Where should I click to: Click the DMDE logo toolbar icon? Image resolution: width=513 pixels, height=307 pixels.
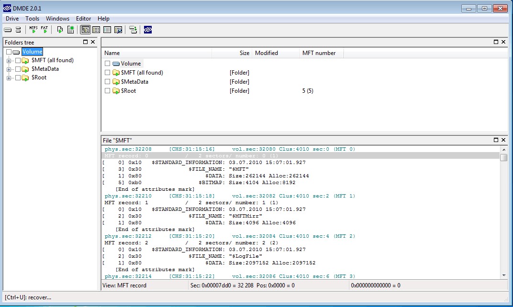[x=148, y=30]
